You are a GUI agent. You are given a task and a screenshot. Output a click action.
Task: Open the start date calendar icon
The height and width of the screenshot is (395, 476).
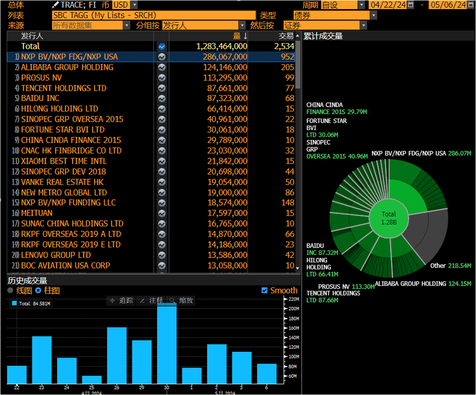click(411, 5)
